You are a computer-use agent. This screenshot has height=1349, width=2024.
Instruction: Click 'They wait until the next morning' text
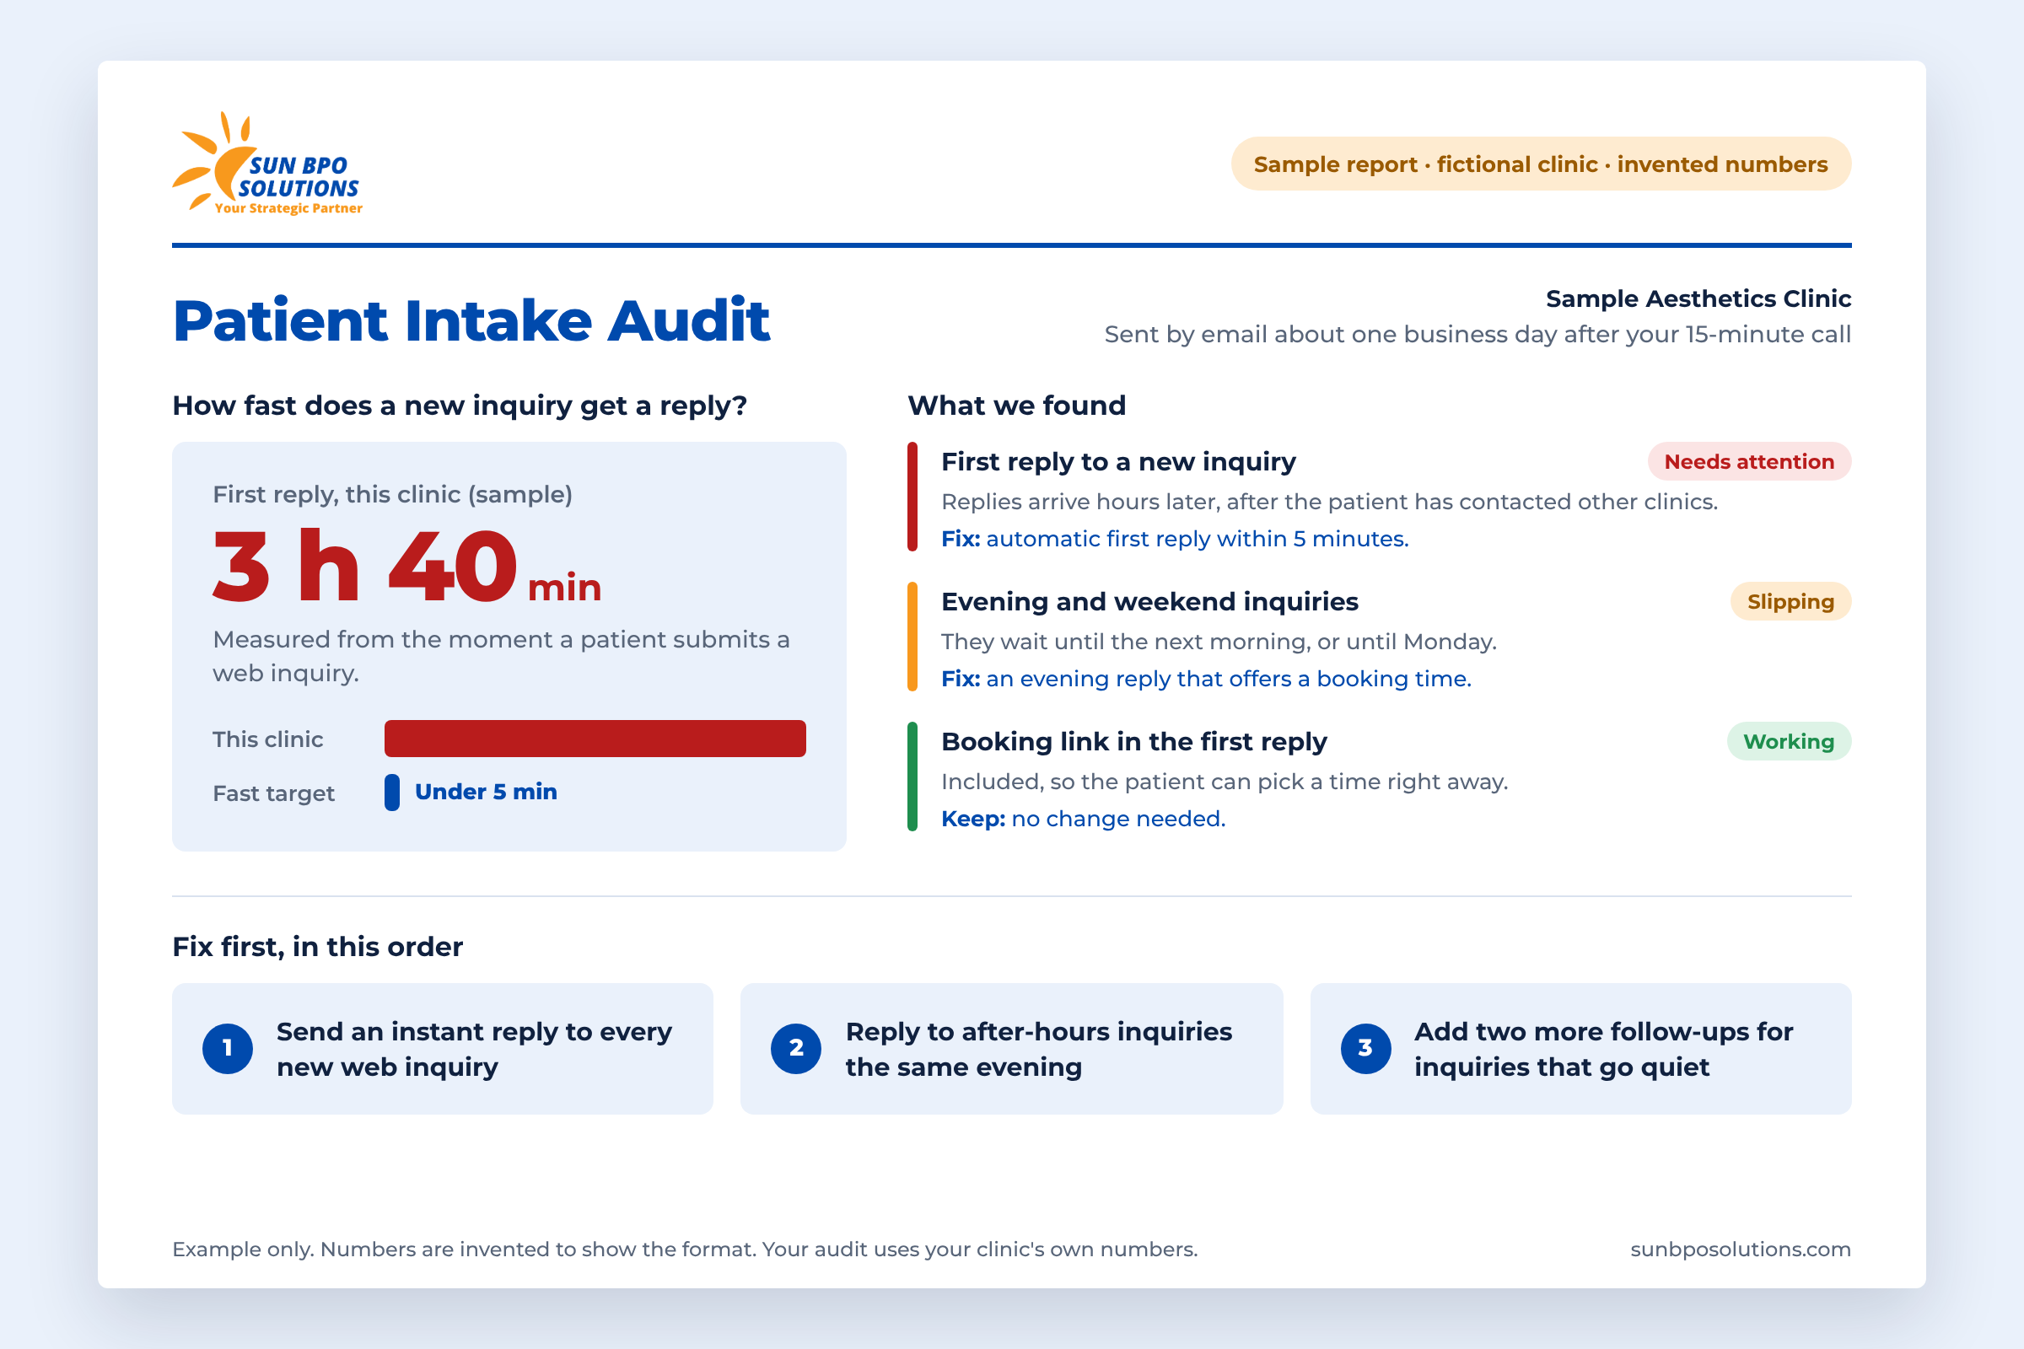[1219, 642]
